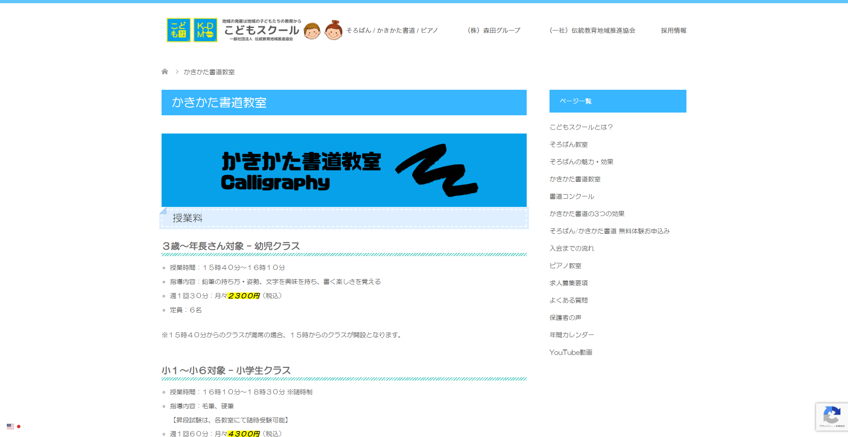Switch language using the US flag icon
The width and height of the screenshot is (848, 437).
(11, 427)
